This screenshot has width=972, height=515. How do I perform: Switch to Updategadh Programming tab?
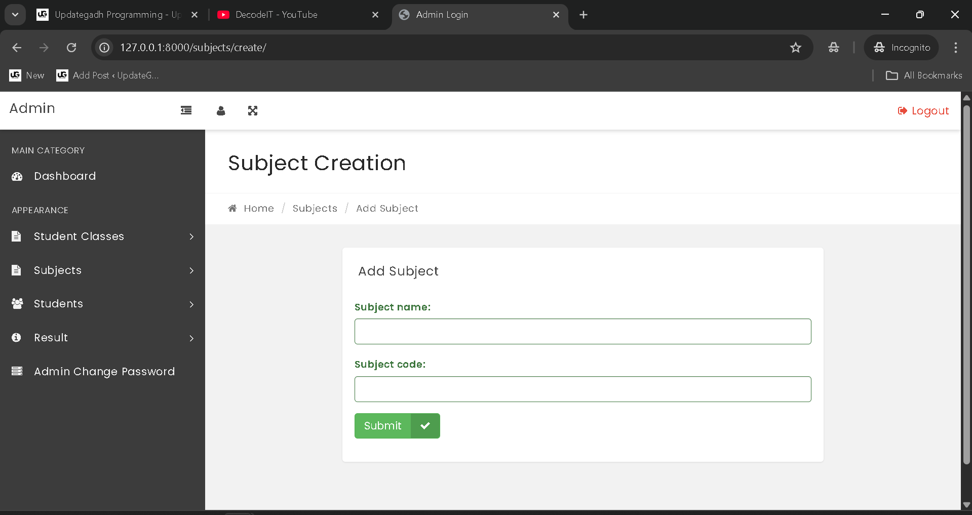coord(116,15)
